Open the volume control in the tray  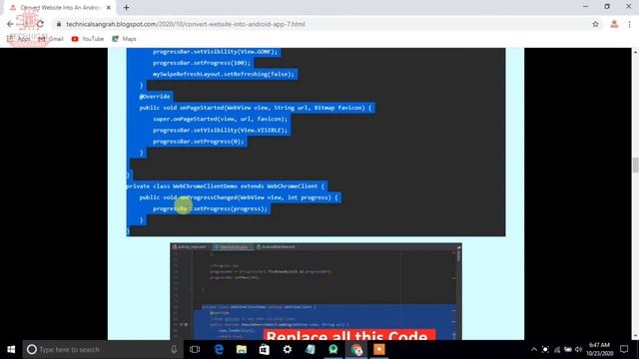pyautogui.click(x=578, y=349)
